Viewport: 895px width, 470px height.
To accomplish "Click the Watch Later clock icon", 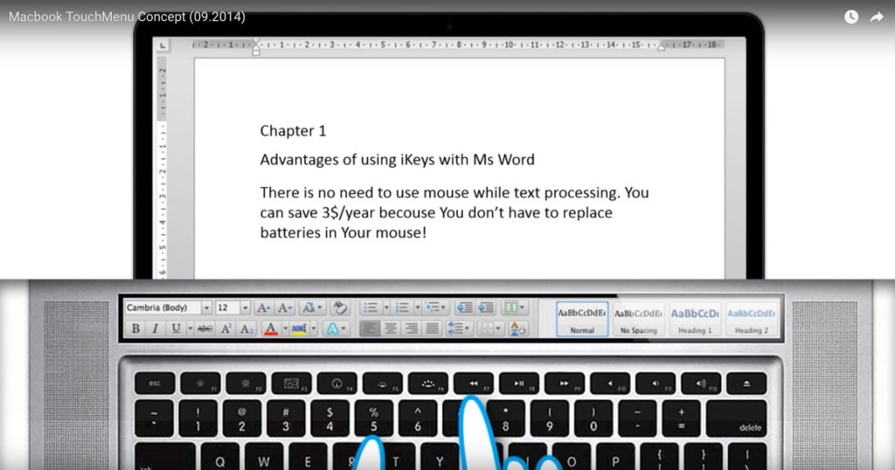I will point(851,17).
